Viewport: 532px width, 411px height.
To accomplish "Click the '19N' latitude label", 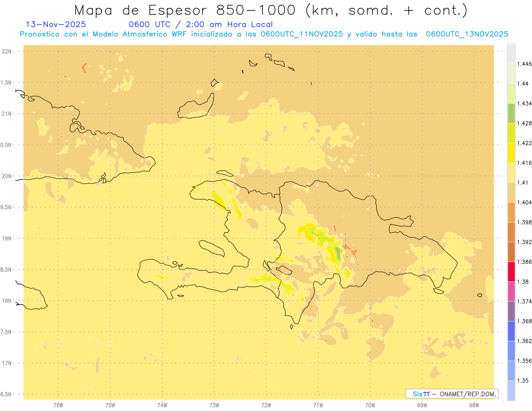I will point(7,239).
